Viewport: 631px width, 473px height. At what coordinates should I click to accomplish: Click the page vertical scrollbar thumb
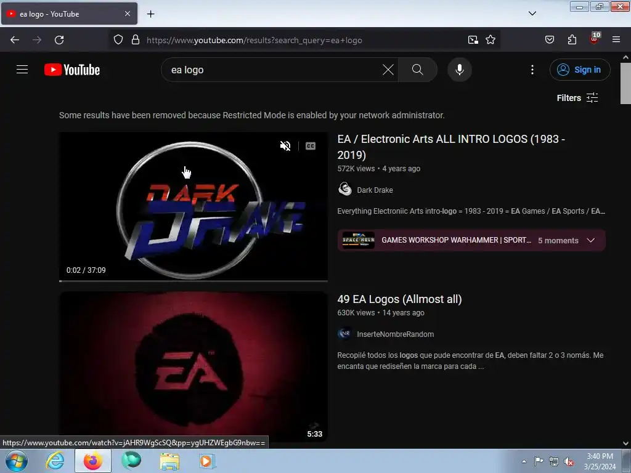(x=625, y=84)
